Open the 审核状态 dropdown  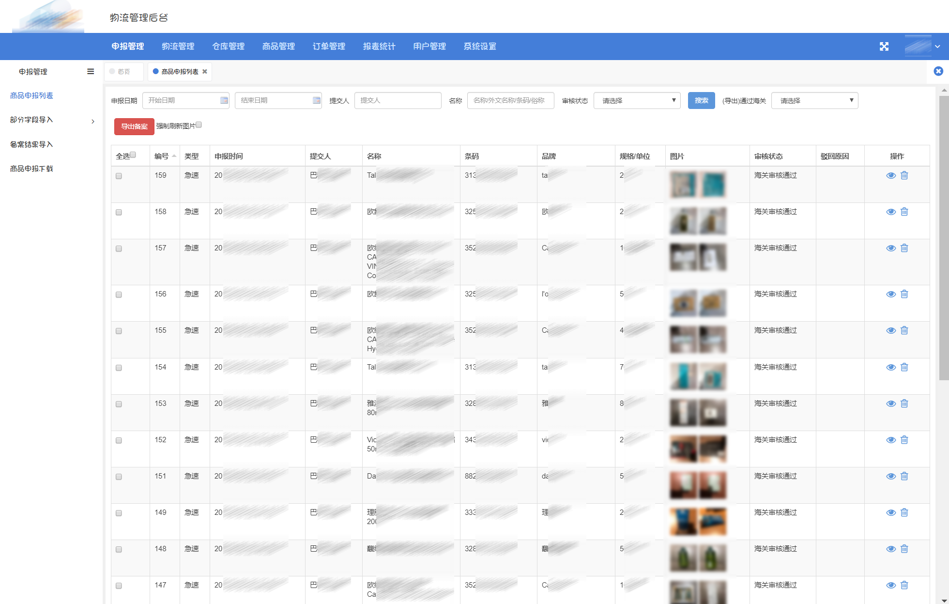pos(637,100)
